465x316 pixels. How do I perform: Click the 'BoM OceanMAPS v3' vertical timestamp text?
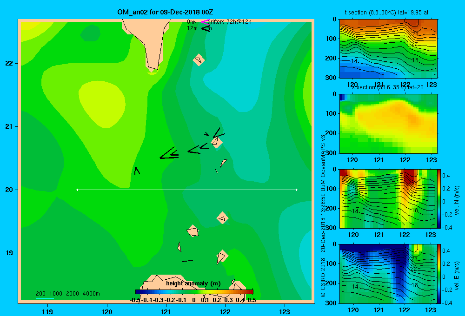[323, 162]
